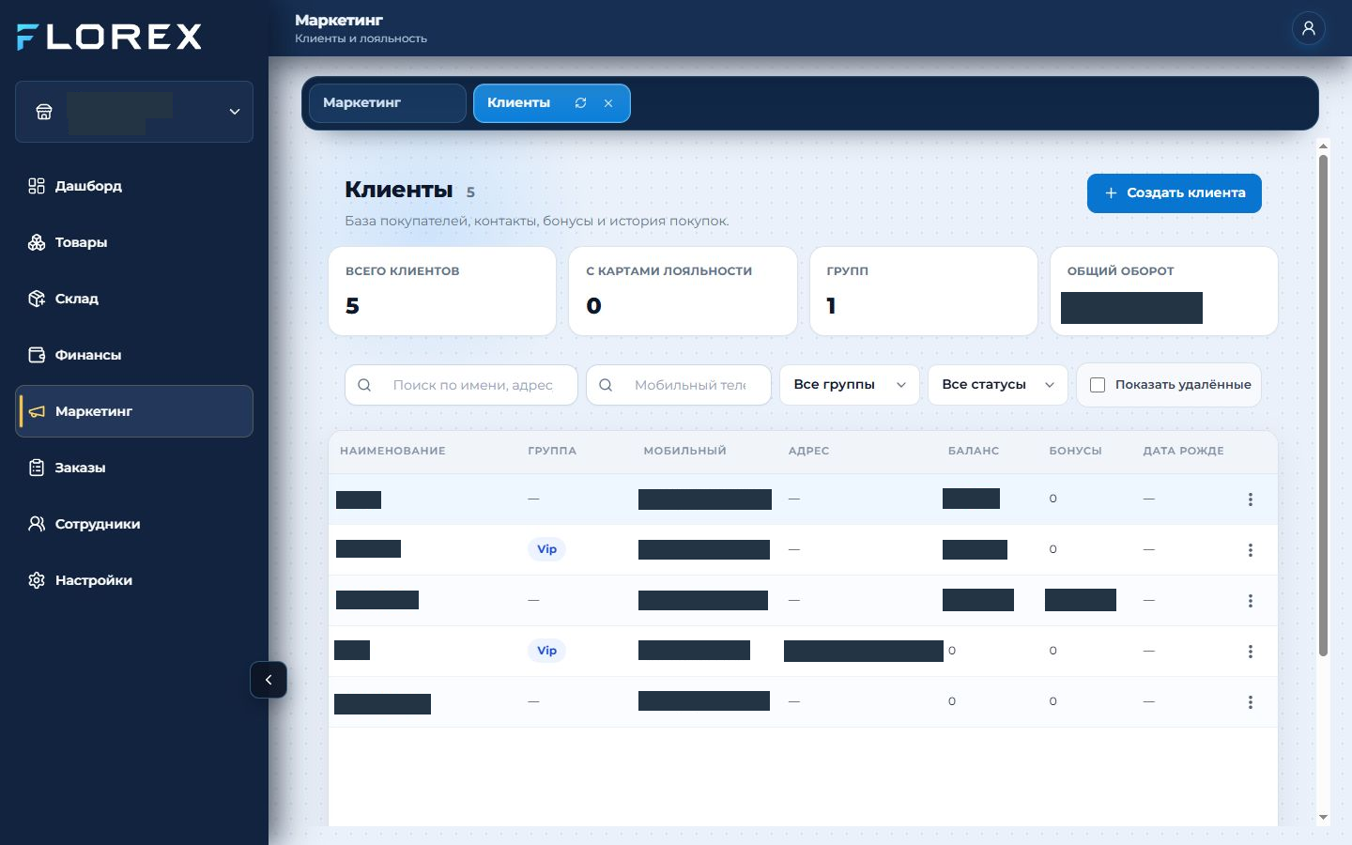1352x845 pixels.
Task: Click the Vip badge in fourth row
Action: [x=546, y=651]
